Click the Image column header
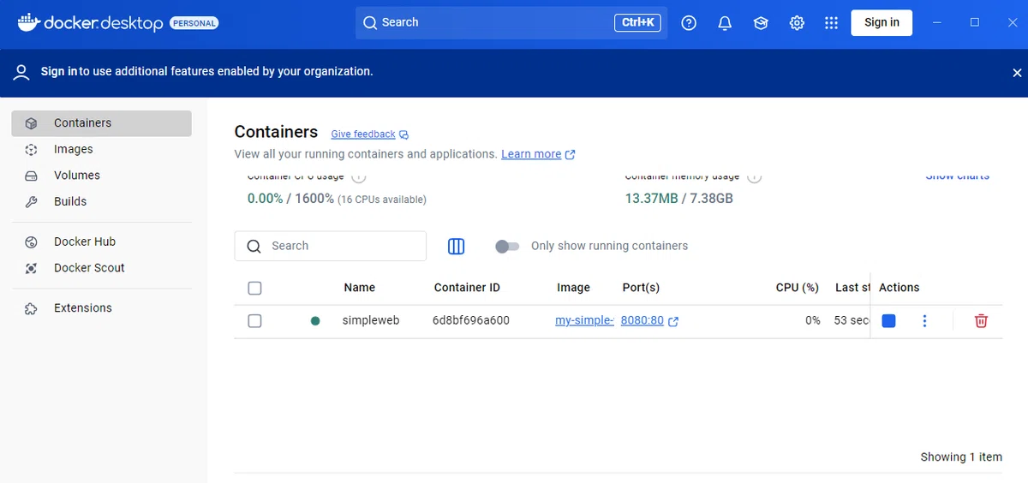Screen dimensions: 1028x483 pos(574,288)
